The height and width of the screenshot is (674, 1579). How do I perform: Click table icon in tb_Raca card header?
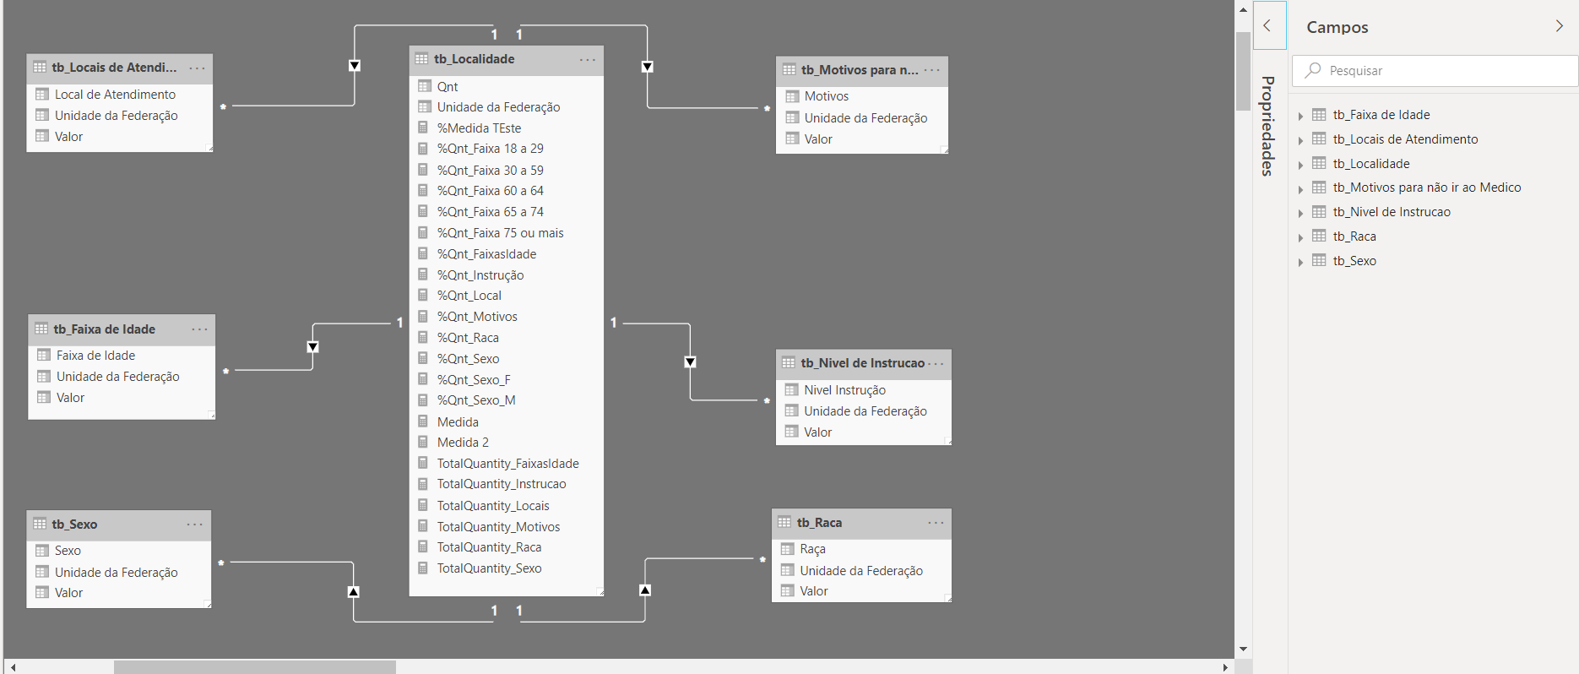[x=784, y=522]
